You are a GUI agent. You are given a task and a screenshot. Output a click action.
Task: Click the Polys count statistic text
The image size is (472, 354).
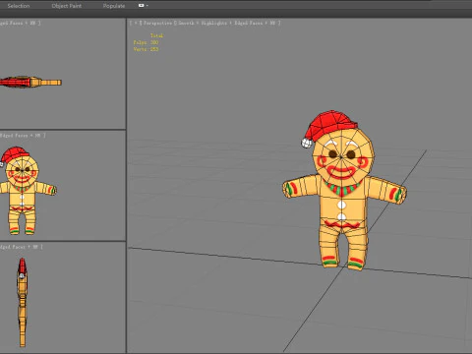pos(146,42)
